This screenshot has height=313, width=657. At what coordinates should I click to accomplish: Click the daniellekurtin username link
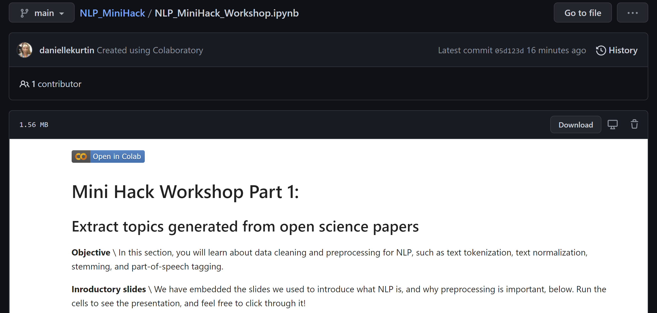67,50
